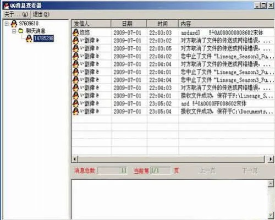Click the penguin icon in the 23:05:02 message row
Screen dimensions: 275x220
(75, 103)
